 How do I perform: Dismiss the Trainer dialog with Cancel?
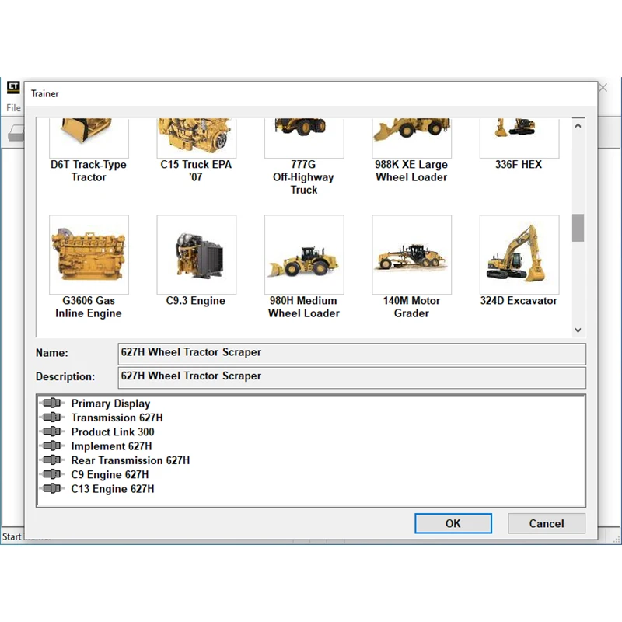[x=547, y=523]
